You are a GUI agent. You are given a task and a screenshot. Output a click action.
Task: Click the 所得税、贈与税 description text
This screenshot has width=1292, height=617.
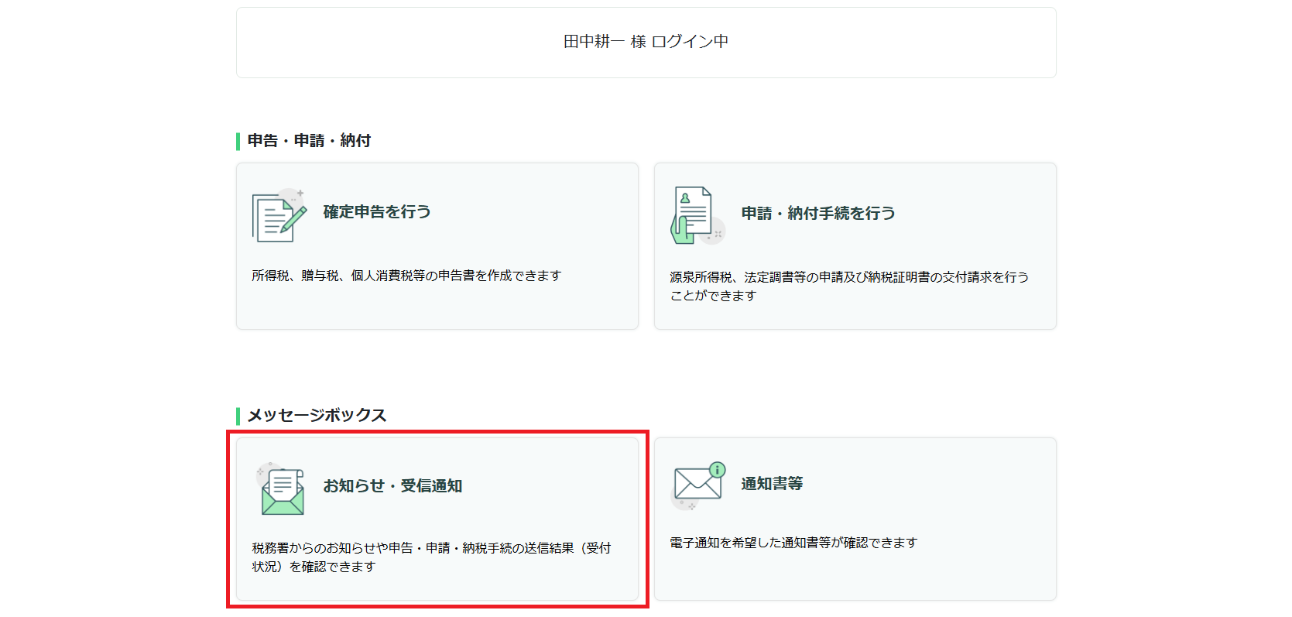coord(406,276)
